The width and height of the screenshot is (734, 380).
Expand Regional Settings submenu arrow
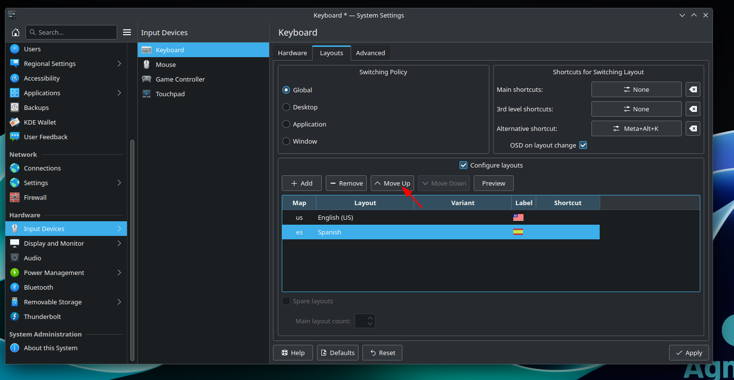click(119, 63)
